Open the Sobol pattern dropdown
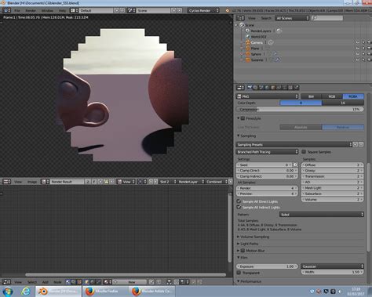372x297 pixels. 322,215
